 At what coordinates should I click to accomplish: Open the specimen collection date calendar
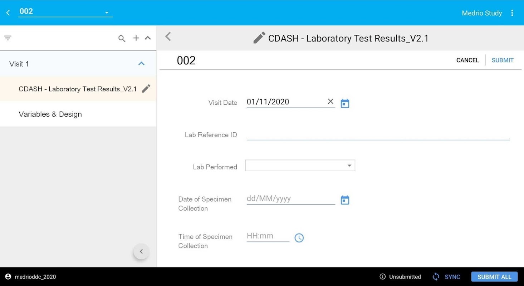(x=345, y=200)
